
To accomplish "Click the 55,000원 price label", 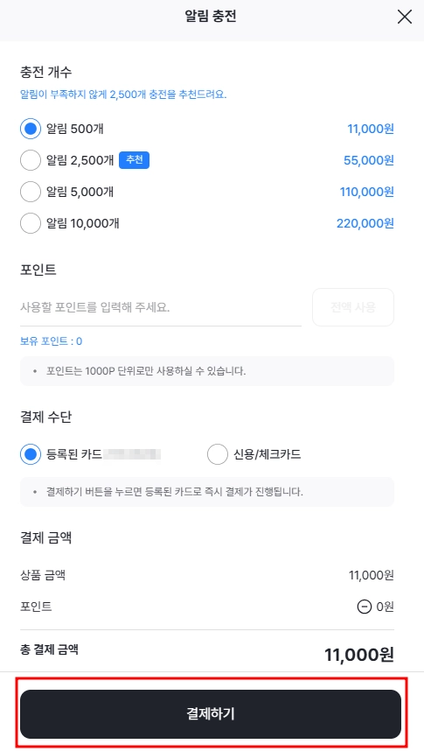I will [x=369, y=160].
